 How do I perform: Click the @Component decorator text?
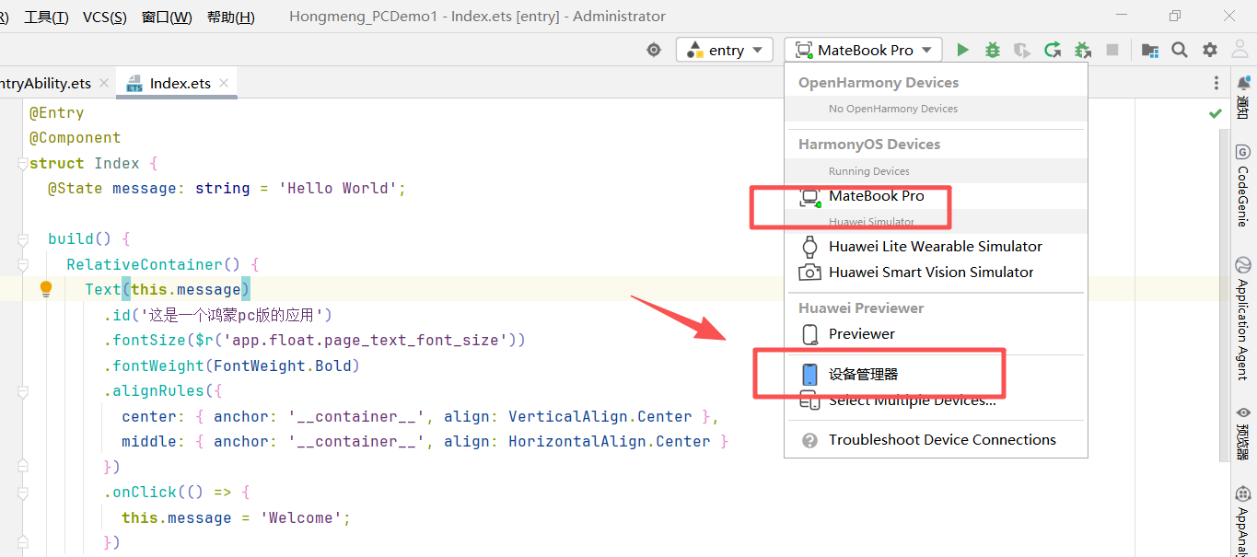pos(76,138)
